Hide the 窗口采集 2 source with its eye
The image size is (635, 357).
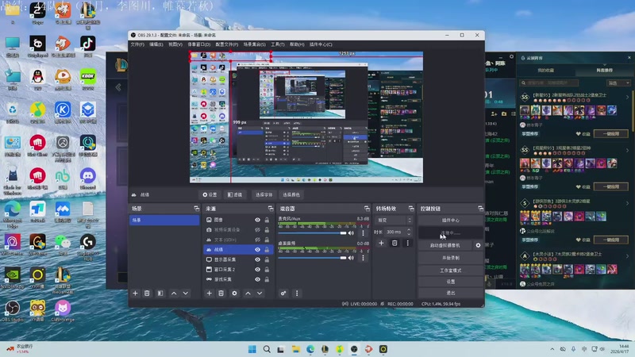coord(257,269)
